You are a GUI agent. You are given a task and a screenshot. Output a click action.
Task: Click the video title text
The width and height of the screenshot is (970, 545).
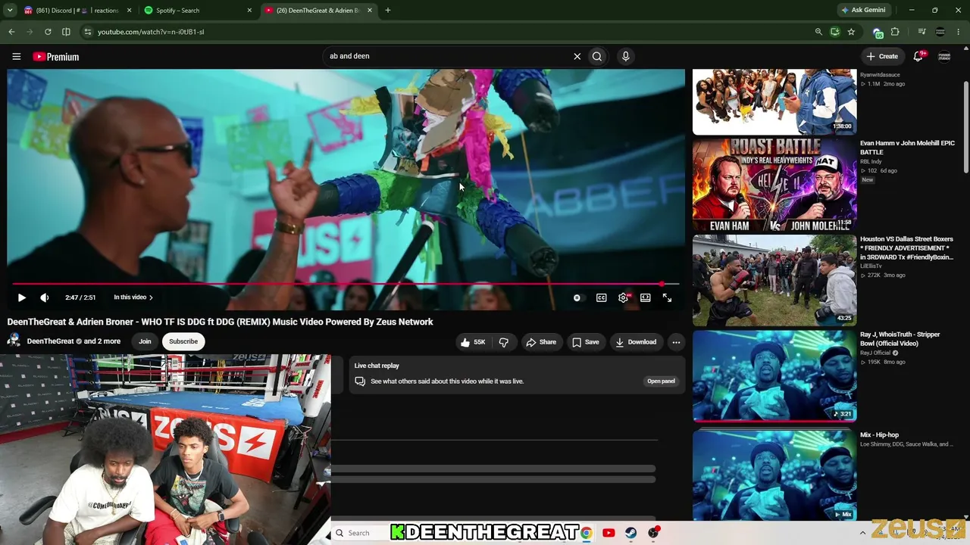pos(220,322)
